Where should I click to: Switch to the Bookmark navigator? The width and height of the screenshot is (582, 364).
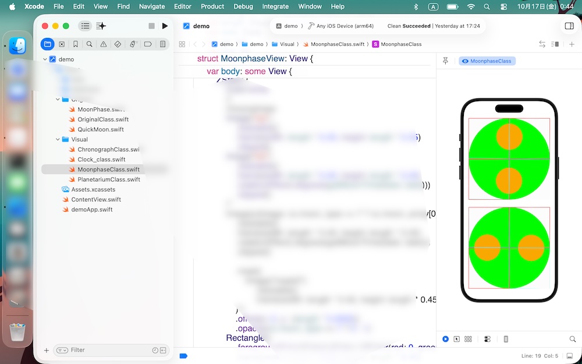(75, 44)
